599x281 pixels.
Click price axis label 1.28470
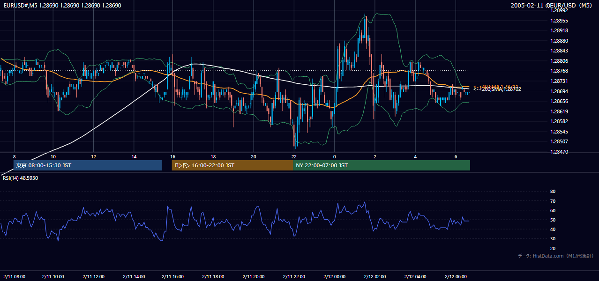coord(559,152)
